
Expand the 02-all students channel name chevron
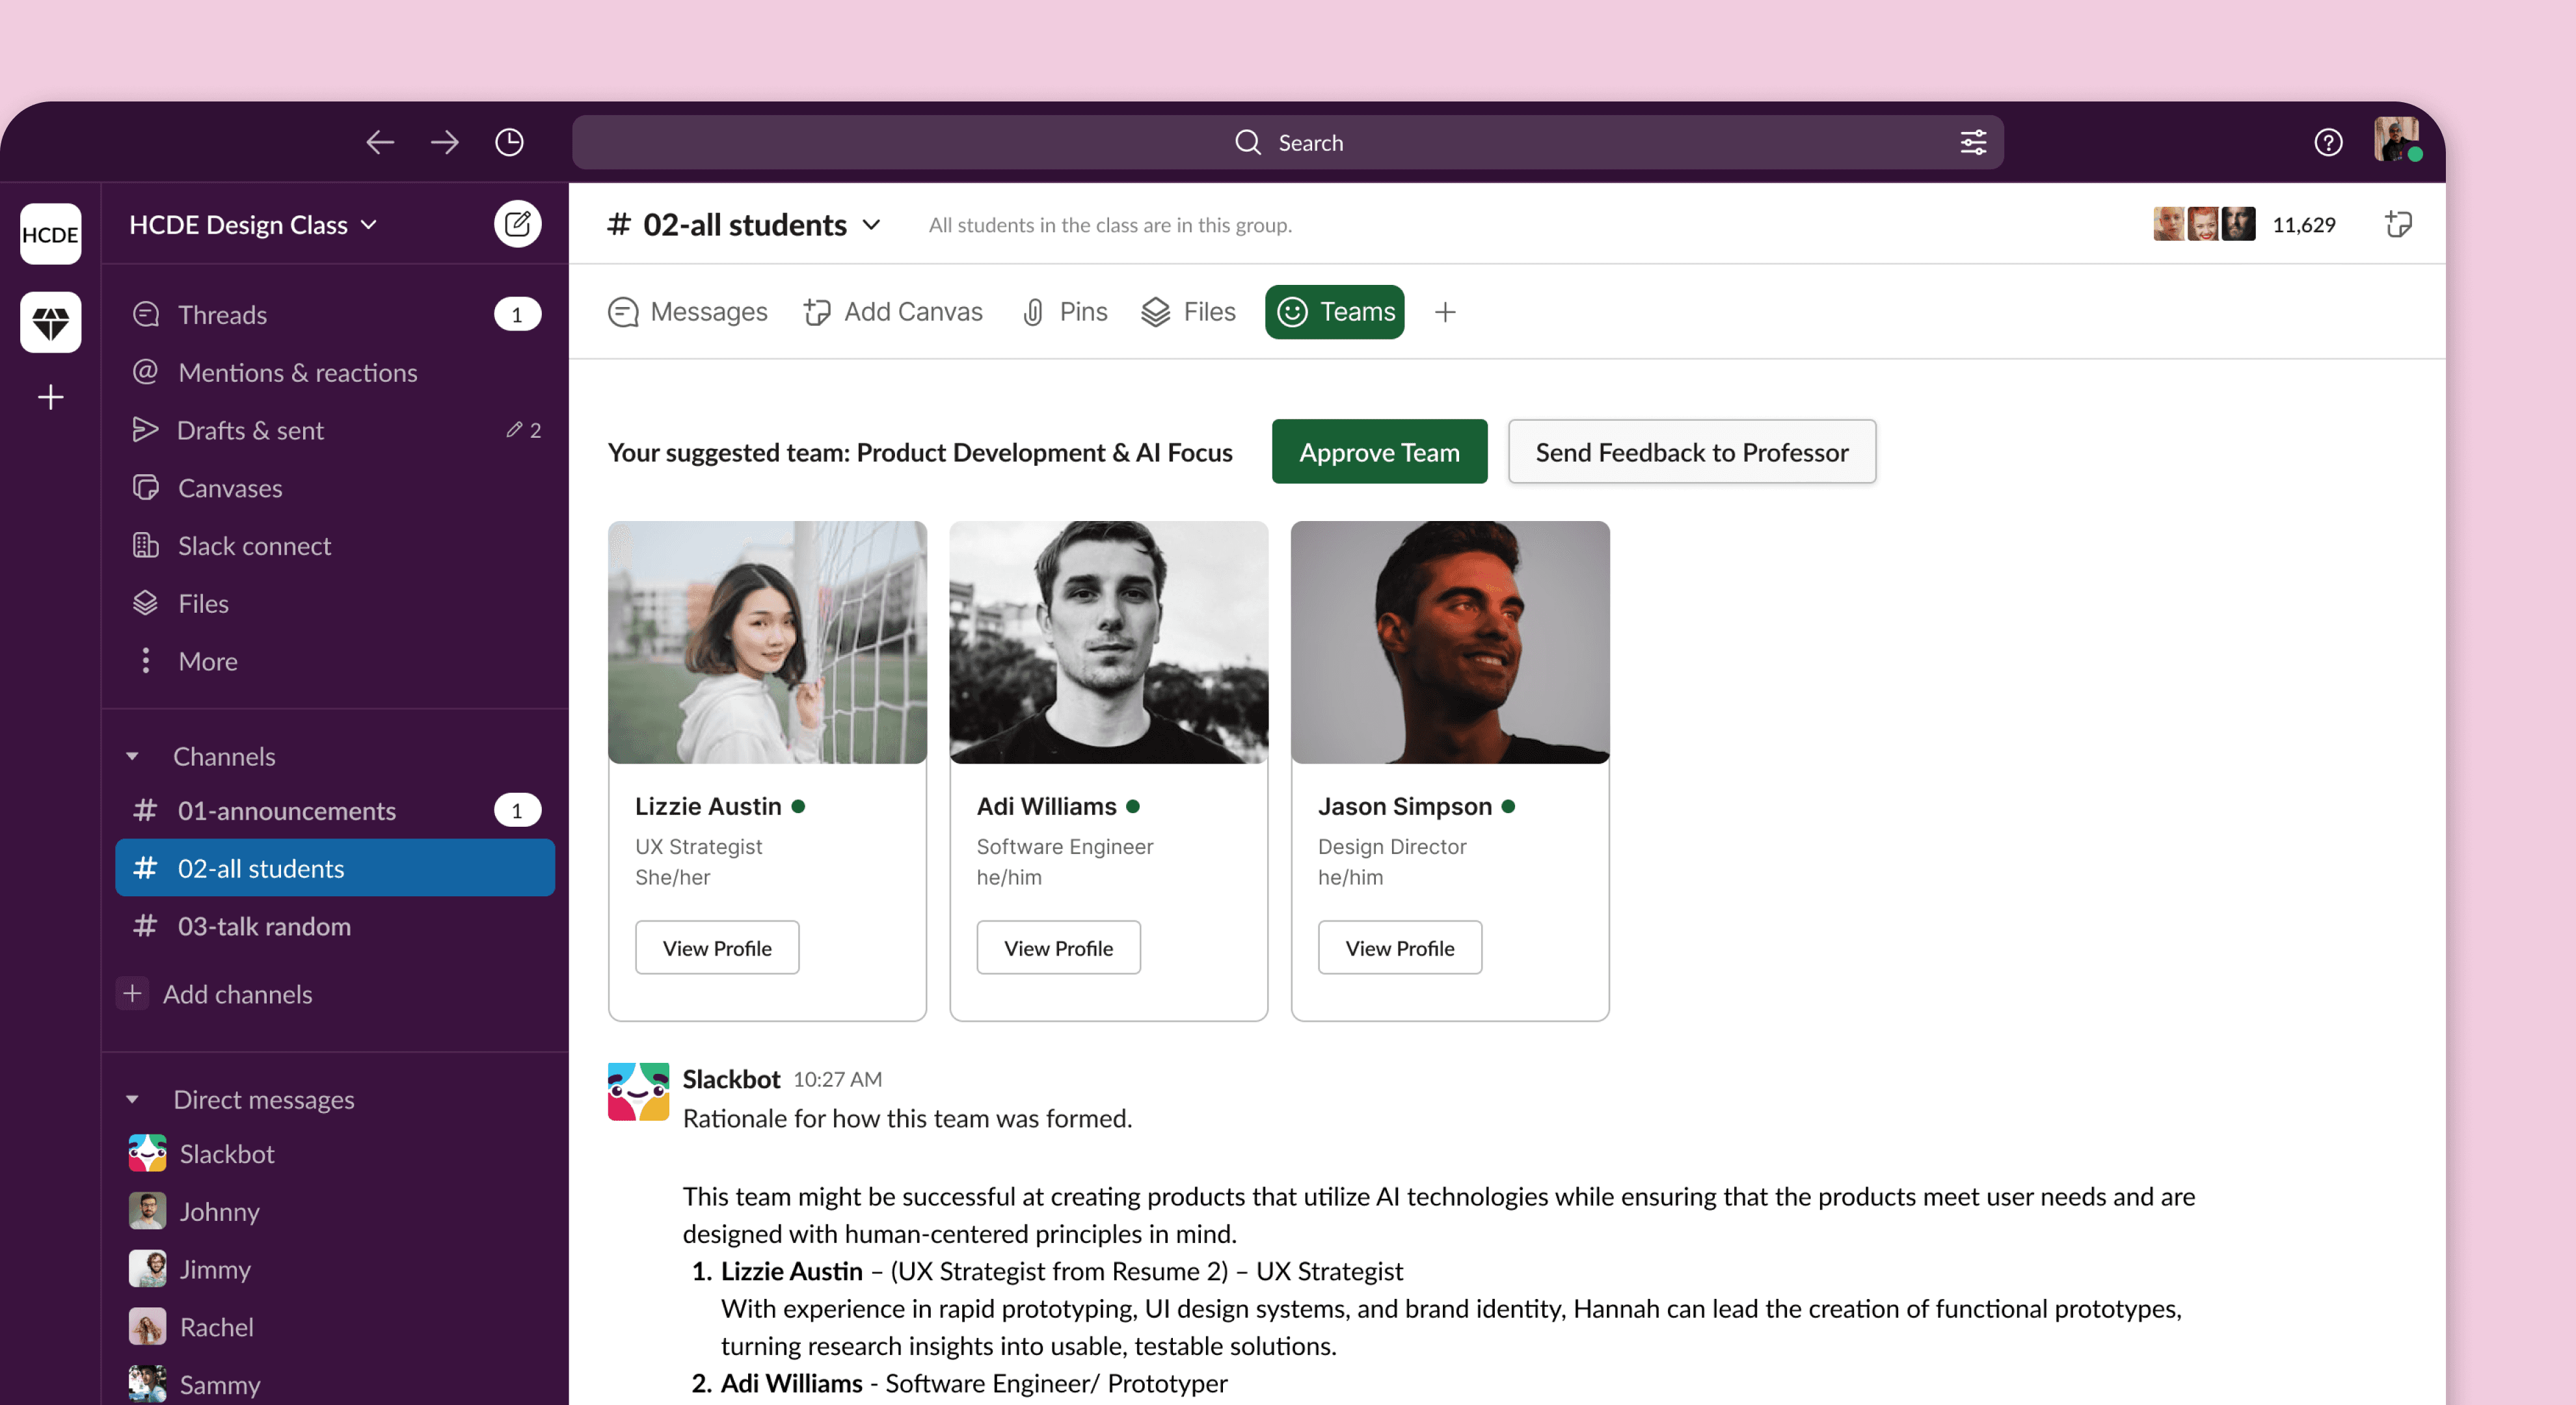pyautogui.click(x=871, y=225)
